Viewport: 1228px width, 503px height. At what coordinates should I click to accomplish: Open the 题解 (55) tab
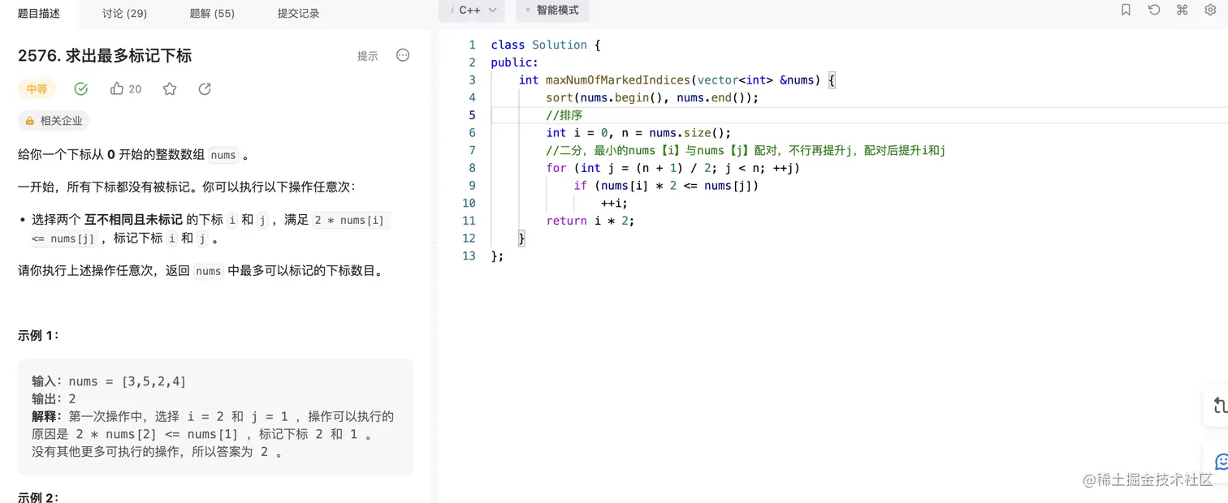(212, 14)
